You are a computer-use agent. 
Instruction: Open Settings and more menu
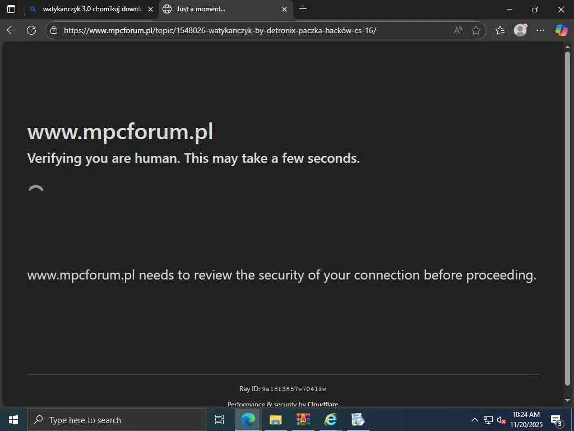click(x=540, y=30)
